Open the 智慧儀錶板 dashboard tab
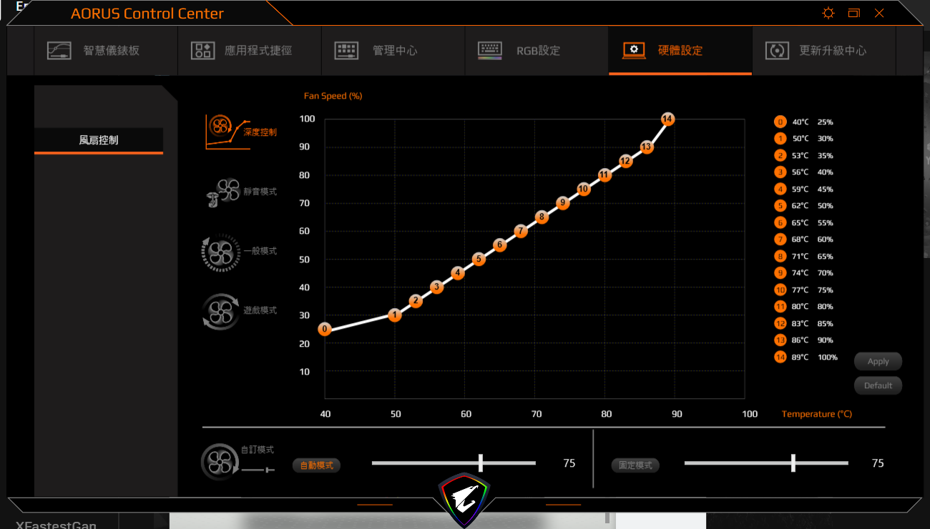The width and height of the screenshot is (930, 529). (106, 51)
